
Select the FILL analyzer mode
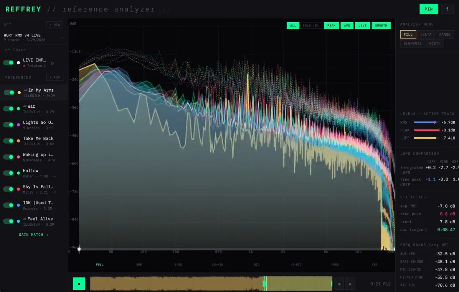(x=408, y=34)
